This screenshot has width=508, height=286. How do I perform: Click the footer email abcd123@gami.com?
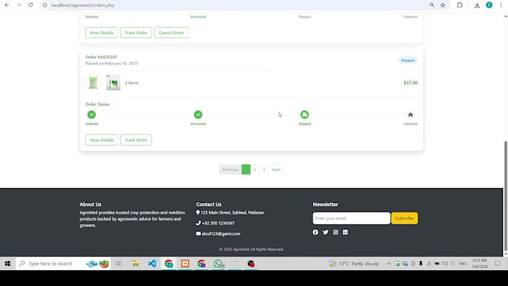tap(221, 234)
